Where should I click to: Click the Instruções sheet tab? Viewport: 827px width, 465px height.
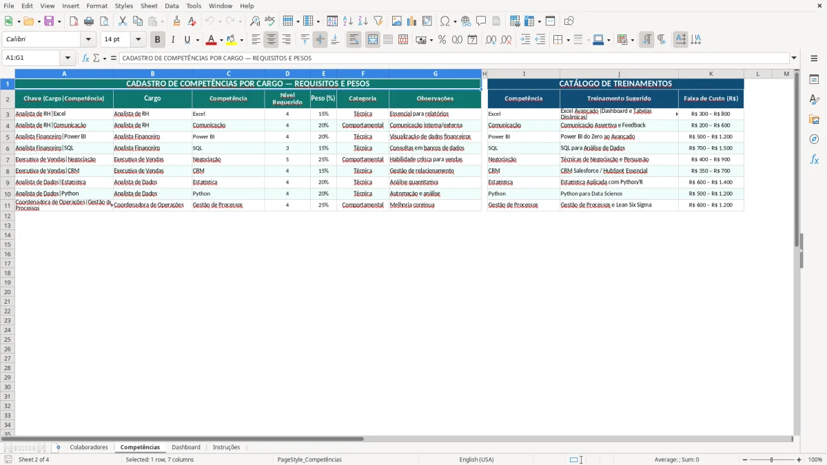pos(227,447)
